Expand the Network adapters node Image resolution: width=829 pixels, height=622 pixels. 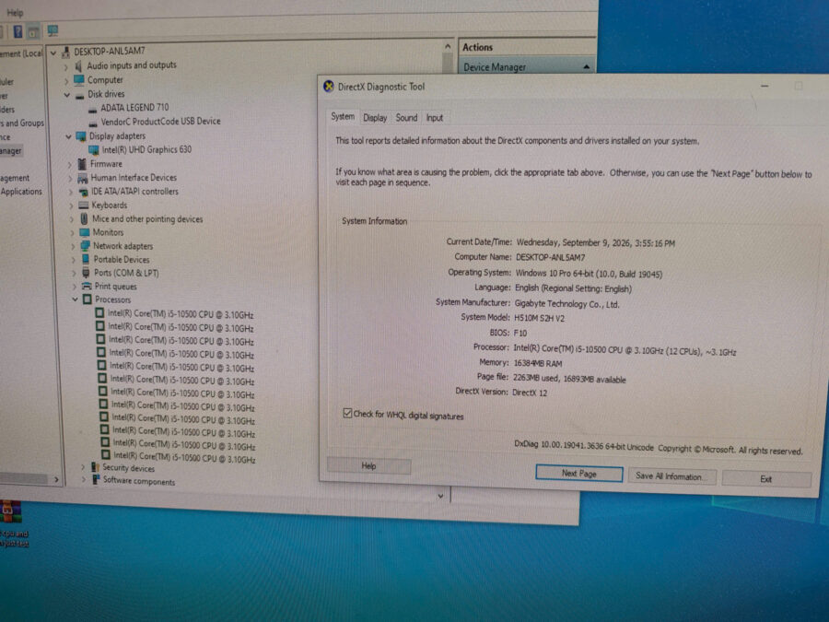pos(73,246)
